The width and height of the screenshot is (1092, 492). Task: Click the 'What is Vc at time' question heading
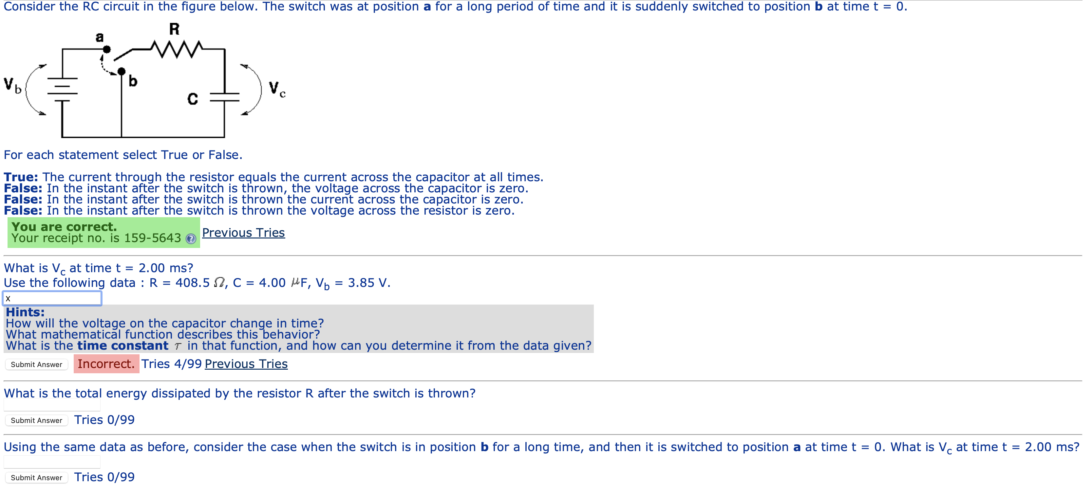point(98,268)
